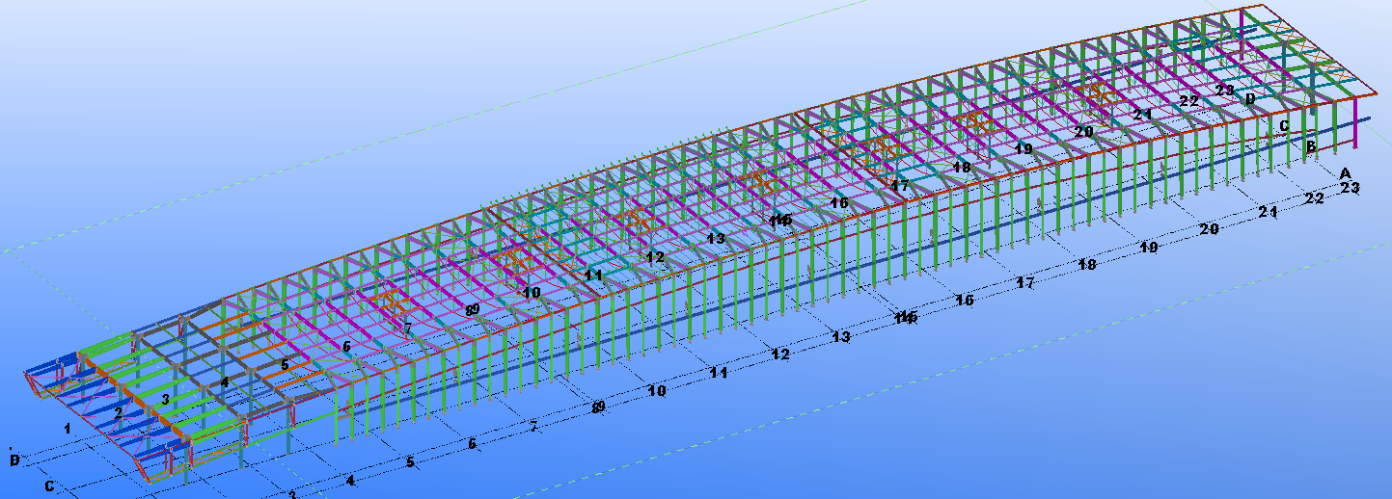The image size is (1392, 499).
Task: Click ground-level grid label 5
Action: (x=410, y=462)
